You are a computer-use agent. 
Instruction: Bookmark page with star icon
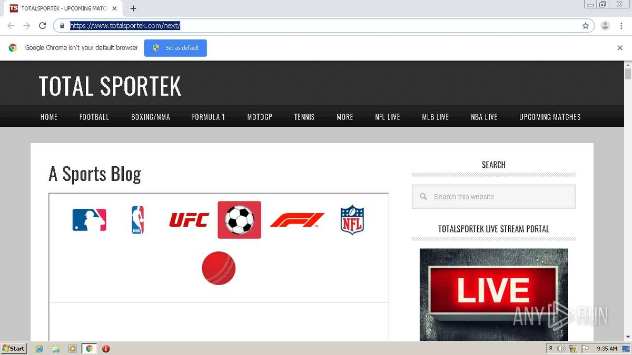coord(585,25)
